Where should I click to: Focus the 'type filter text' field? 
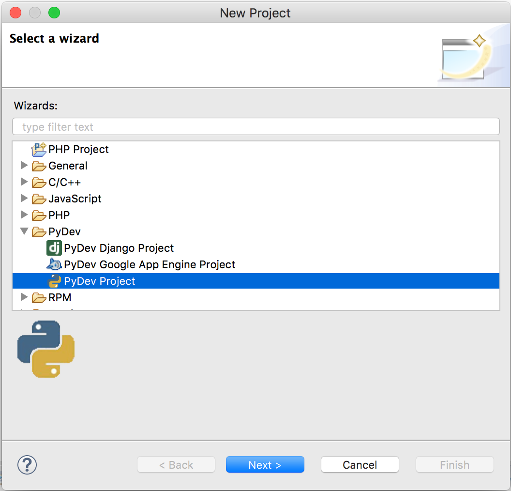(256, 126)
